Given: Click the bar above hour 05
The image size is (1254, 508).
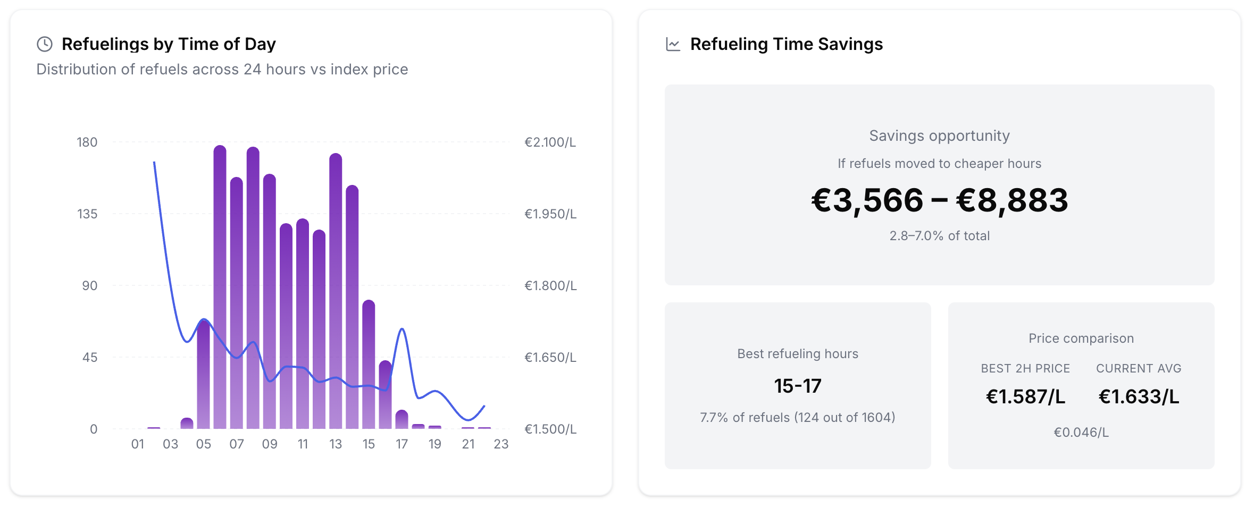Looking at the screenshot, I should [203, 377].
